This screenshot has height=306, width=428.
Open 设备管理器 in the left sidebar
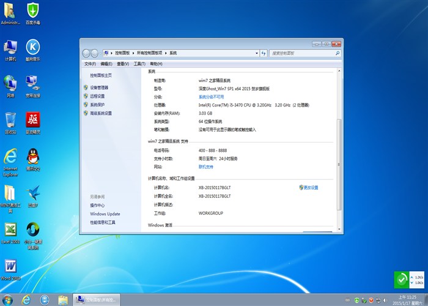tap(98, 88)
